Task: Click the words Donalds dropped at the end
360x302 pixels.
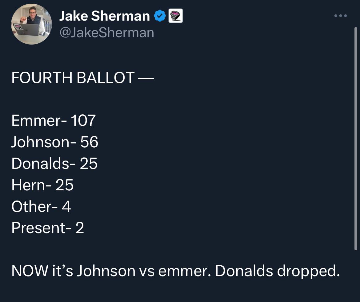Action: (277, 271)
